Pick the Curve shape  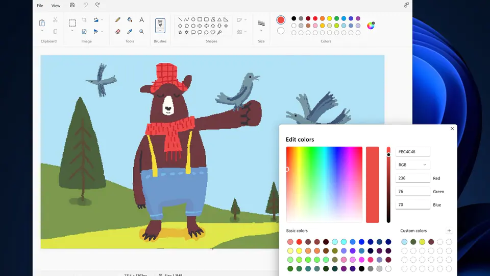tap(187, 19)
